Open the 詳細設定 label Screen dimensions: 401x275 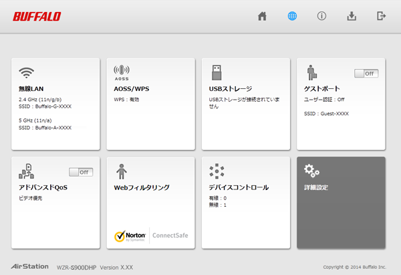[316, 187]
